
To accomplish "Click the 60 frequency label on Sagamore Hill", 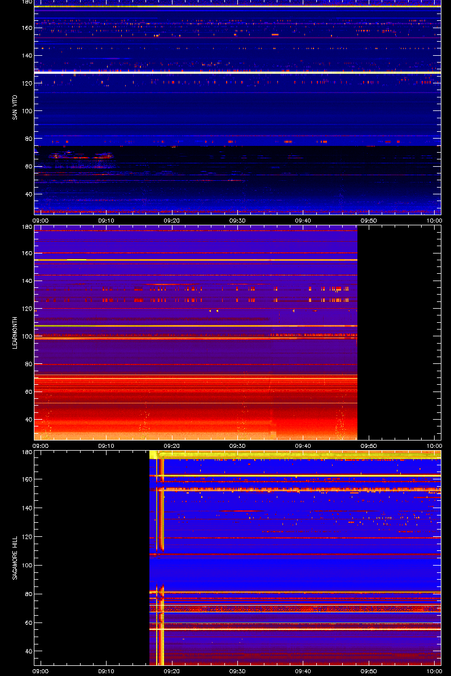I will [28, 622].
